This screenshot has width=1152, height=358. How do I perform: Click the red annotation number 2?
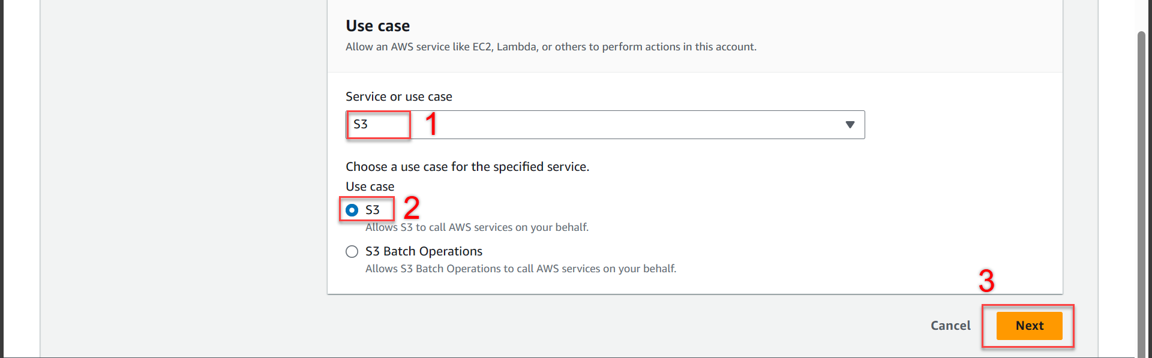pos(412,208)
